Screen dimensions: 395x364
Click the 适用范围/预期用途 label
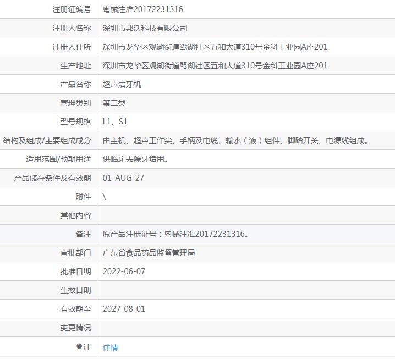(58, 159)
